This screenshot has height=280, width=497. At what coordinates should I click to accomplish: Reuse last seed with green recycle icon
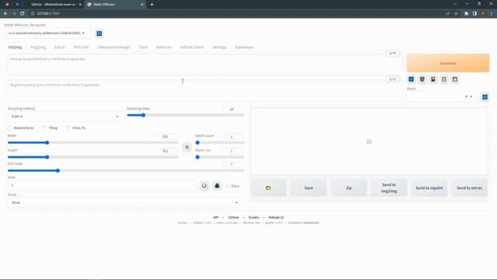point(217,186)
